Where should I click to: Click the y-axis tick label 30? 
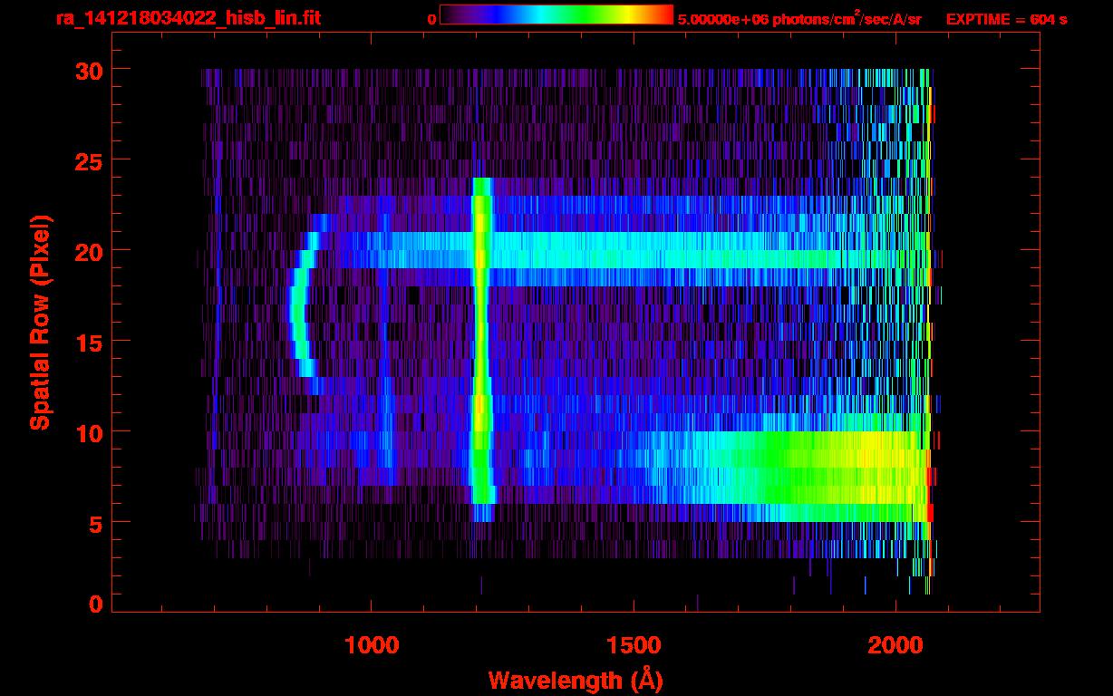click(88, 70)
